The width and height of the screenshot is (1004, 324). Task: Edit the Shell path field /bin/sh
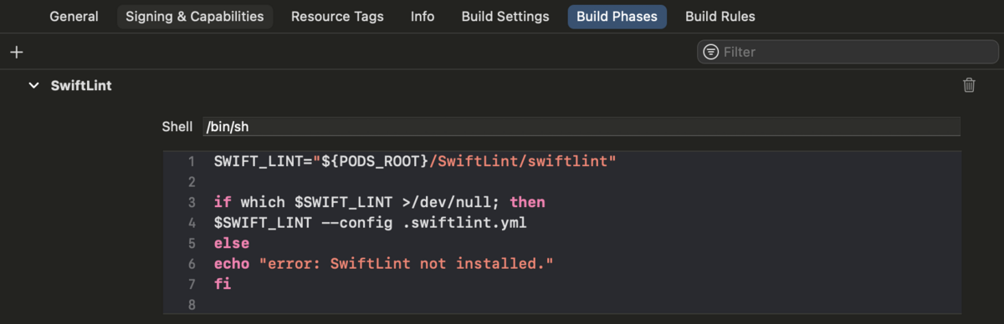581,127
